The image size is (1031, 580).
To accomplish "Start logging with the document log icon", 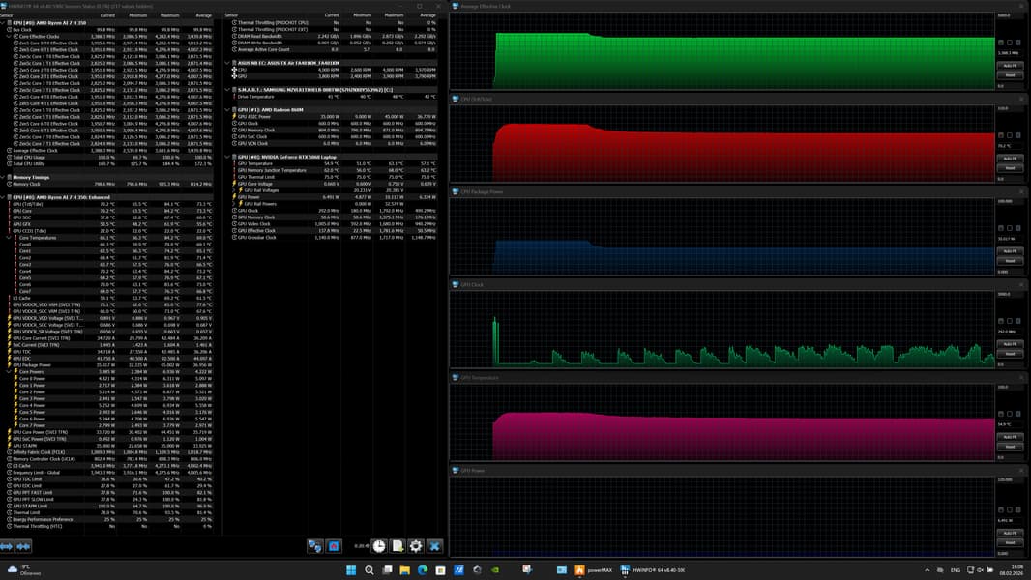I will [x=398, y=546].
